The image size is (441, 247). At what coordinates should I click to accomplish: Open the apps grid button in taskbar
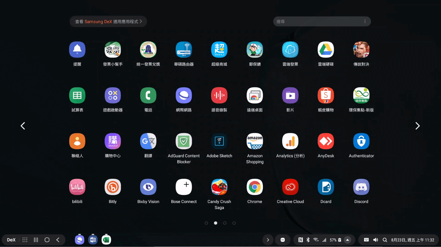click(25, 240)
